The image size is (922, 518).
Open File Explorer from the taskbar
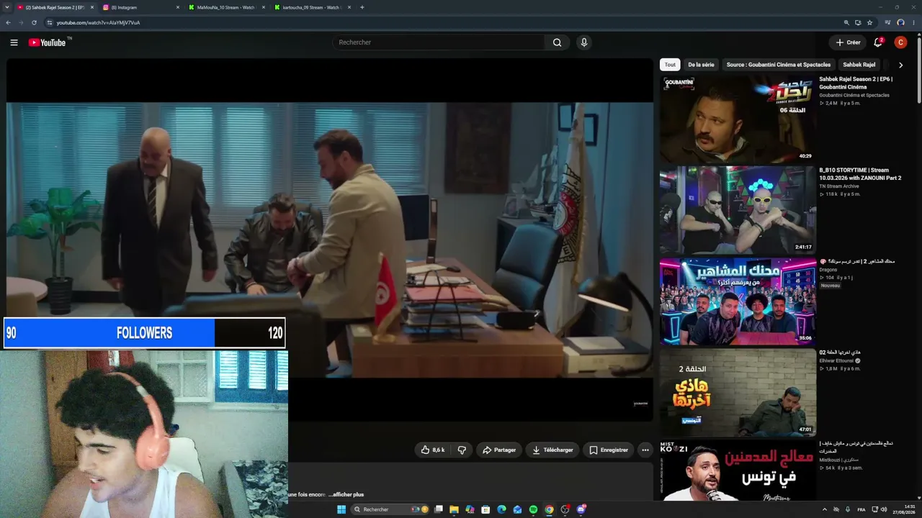tap(454, 509)
